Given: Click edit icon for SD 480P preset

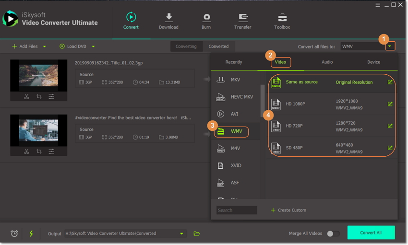Looking at the screenshot, I should click(390, 148).
